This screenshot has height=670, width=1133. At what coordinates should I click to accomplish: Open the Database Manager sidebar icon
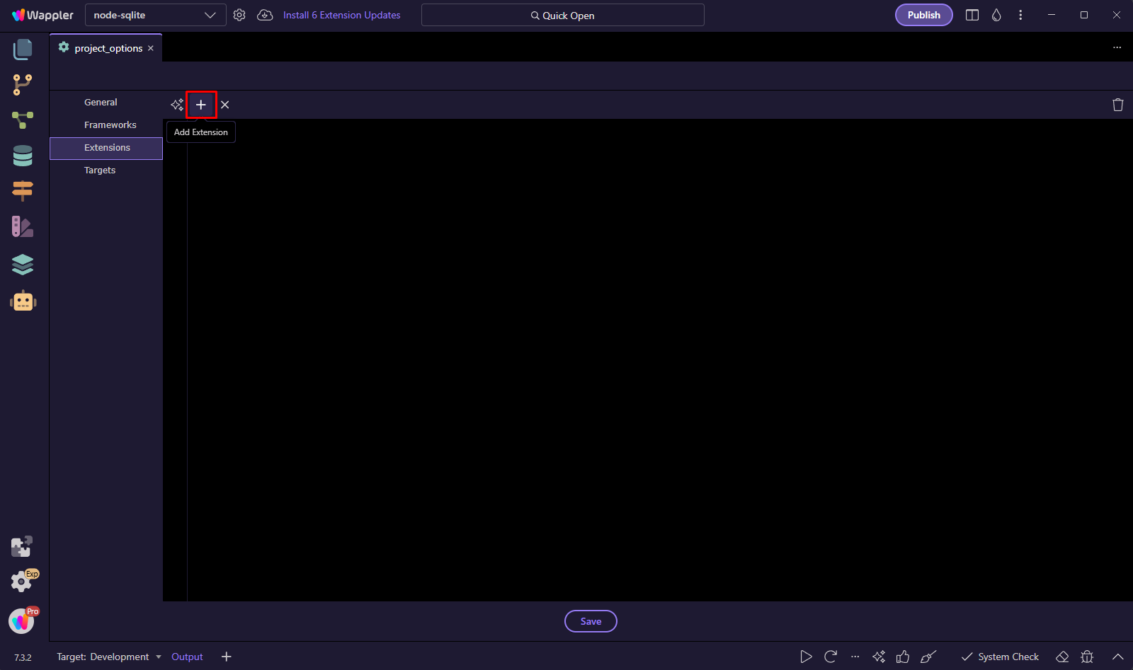tap(23, 156)
